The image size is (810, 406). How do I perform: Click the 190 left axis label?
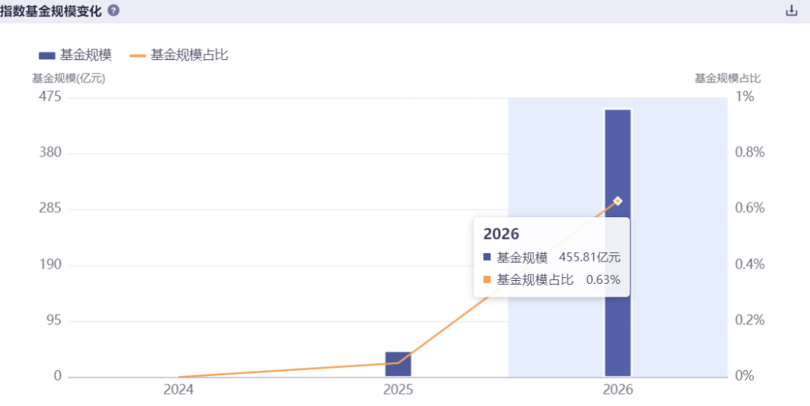[x=50, y=264]
